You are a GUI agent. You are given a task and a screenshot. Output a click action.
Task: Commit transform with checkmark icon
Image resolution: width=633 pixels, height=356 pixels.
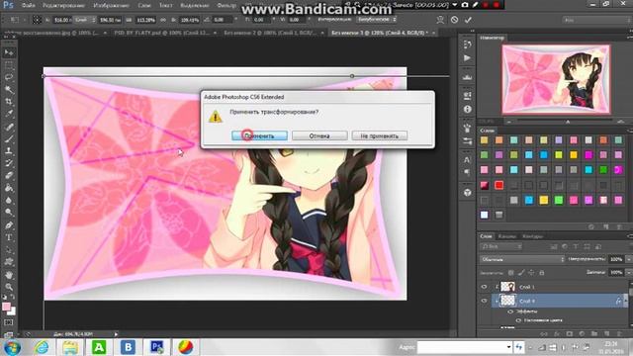(x=468, y=20)
